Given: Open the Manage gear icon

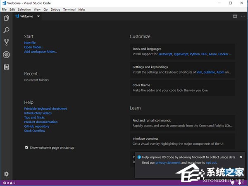Looking at the screenshot, I should [6, 174].
